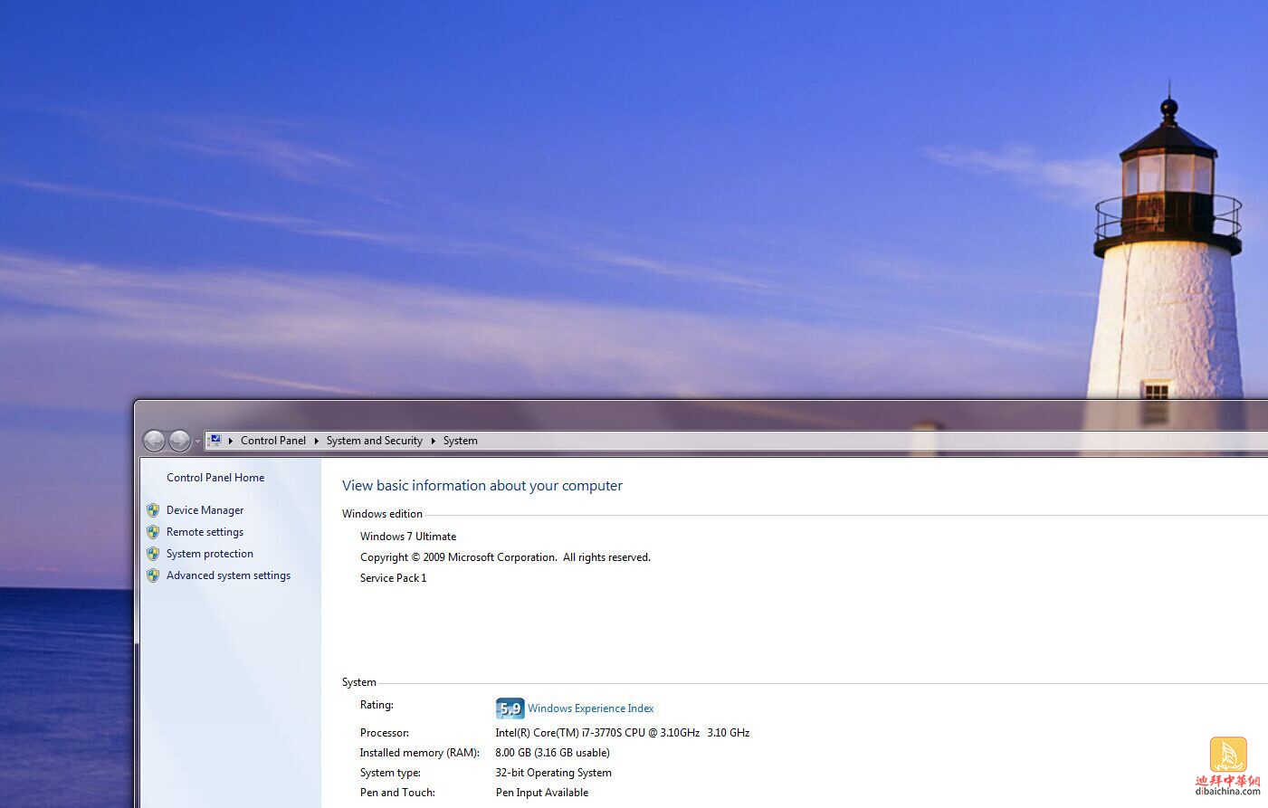This screenshot has height=808, width=1268.
Task: Click the System section header
Action: [x=358, y=682]
